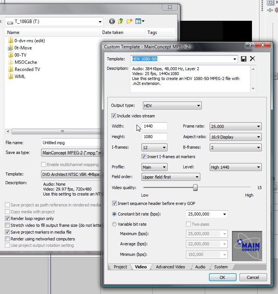This screenshot has height=294, width=278.
Task: Go back using the round arrow icon
Action: pos(112,22)
